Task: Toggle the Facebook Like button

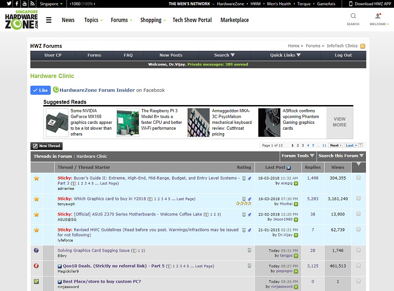Action: (x=40, y=90)
